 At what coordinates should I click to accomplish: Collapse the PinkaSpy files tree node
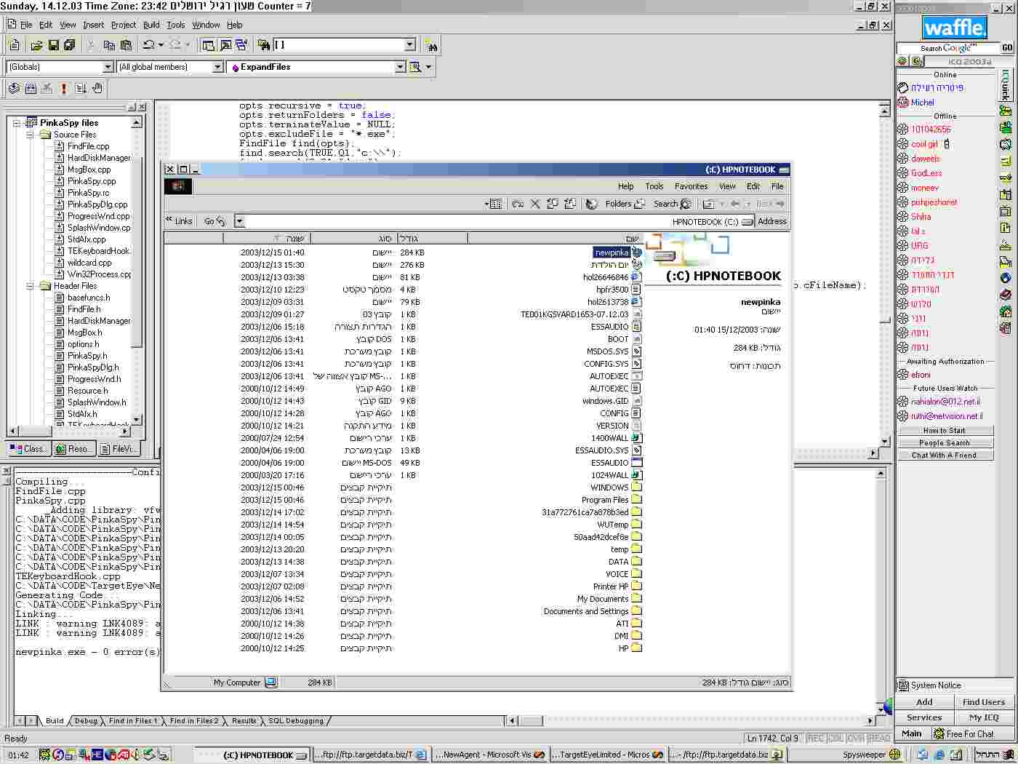[16, 123]
